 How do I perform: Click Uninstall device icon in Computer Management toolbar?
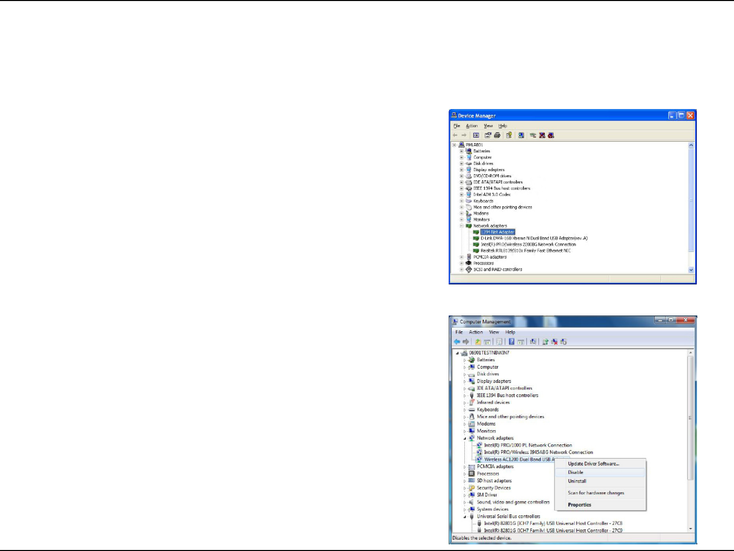coord(554,342)
